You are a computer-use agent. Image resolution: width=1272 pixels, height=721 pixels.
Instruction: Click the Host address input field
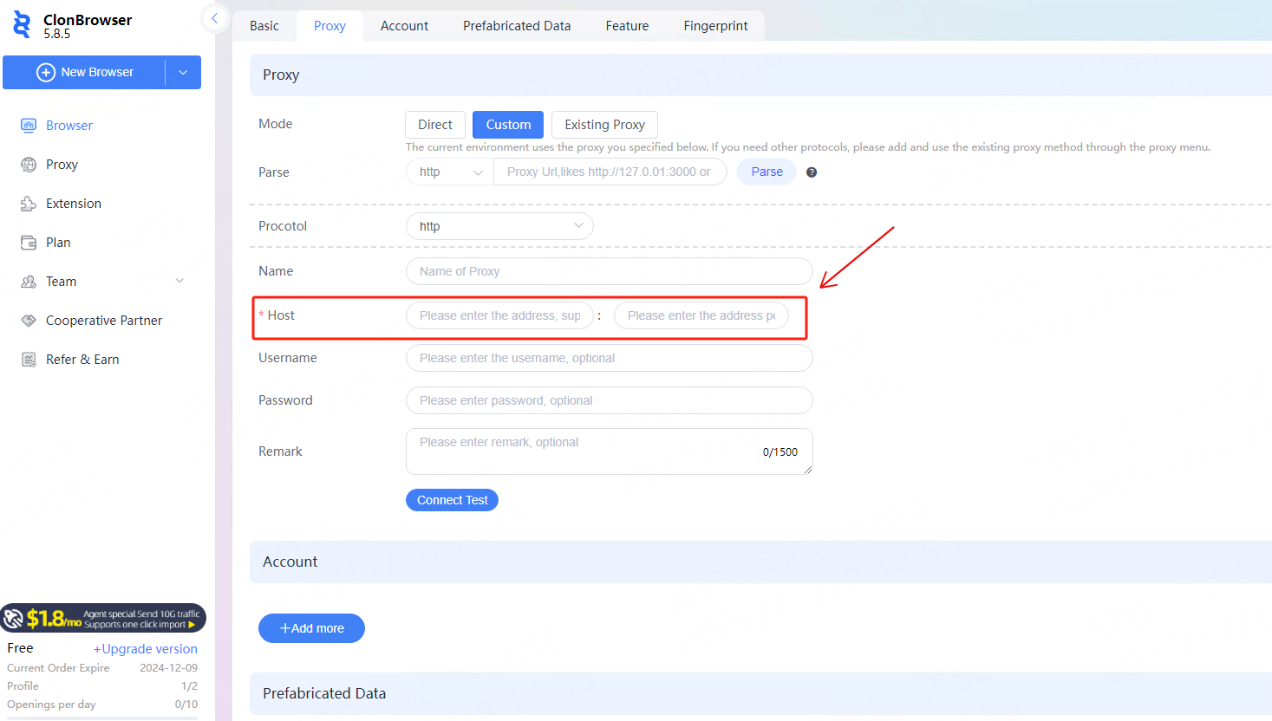[499, 315]
